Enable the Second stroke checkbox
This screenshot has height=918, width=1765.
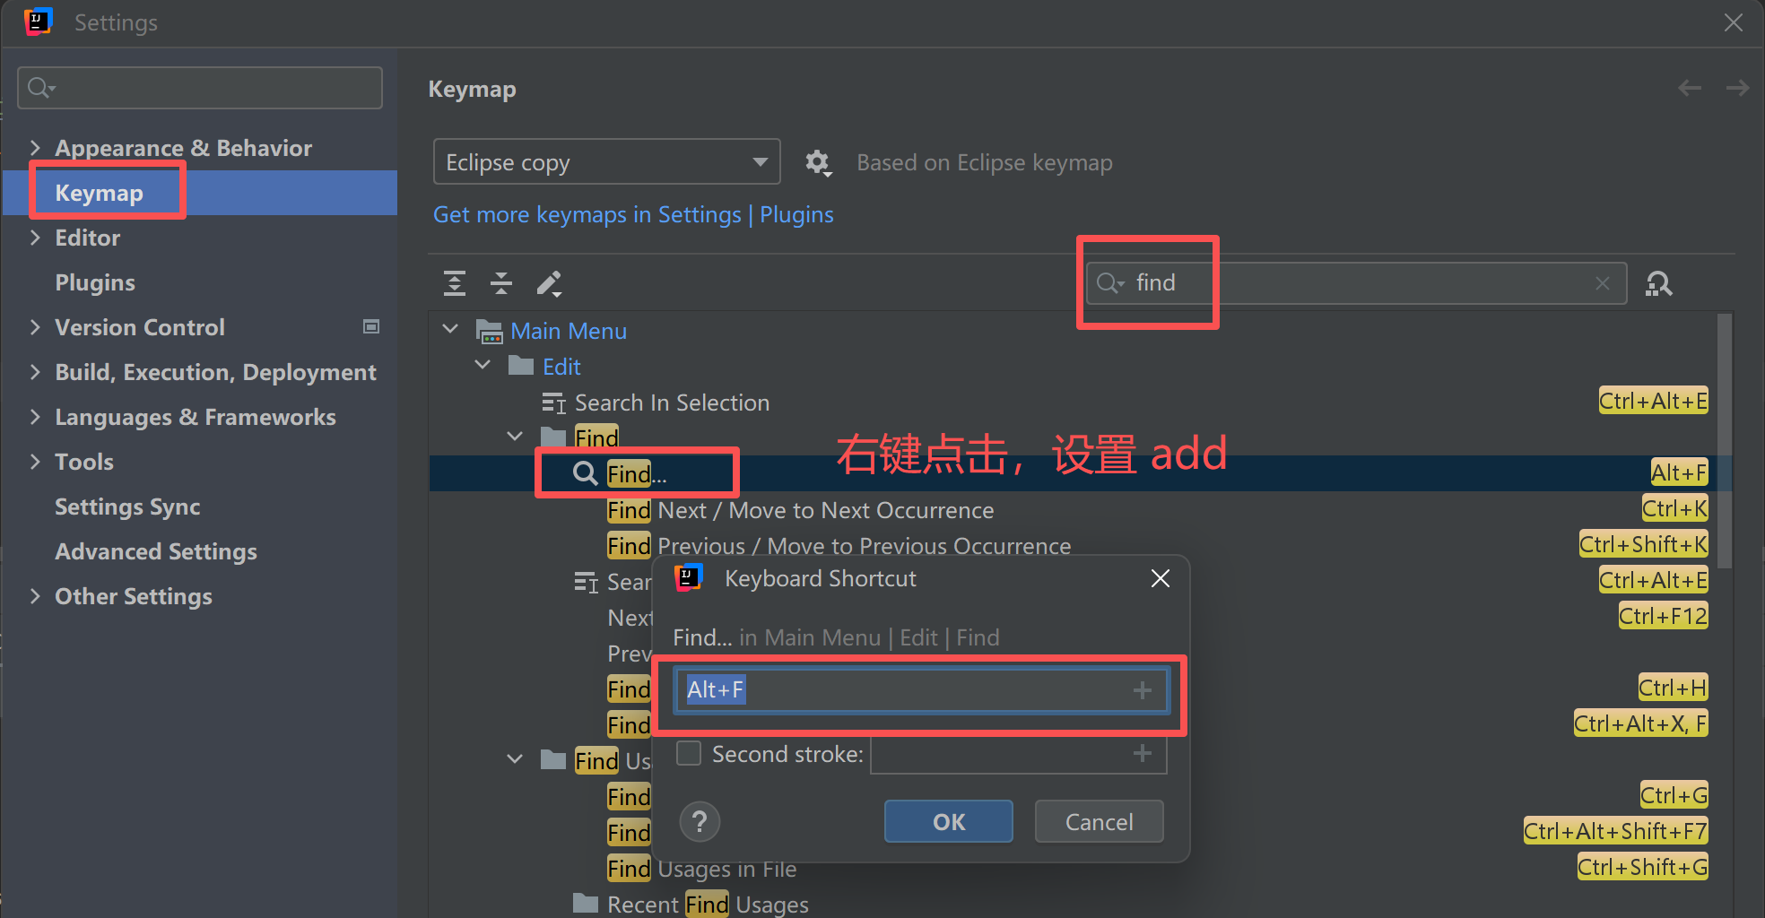click(x=689, y=753)
